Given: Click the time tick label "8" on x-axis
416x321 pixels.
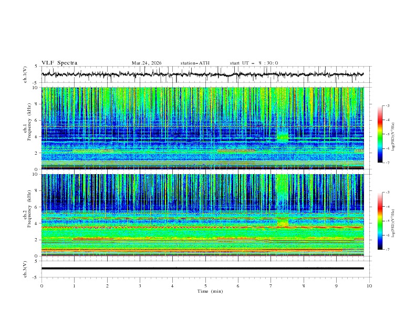Looking at the screenshot, I should (304, 286).
